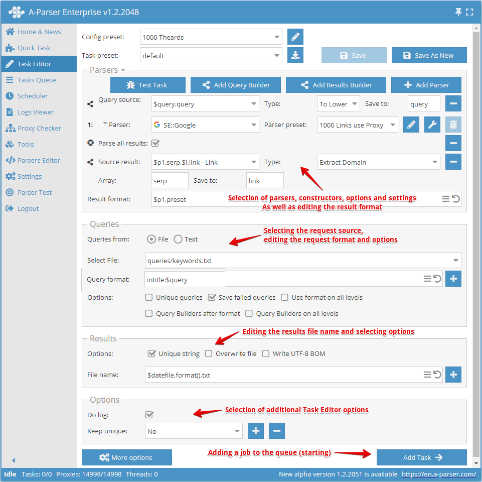
Task: Expand the Keep unique dropdown
Action: point(194,431)
